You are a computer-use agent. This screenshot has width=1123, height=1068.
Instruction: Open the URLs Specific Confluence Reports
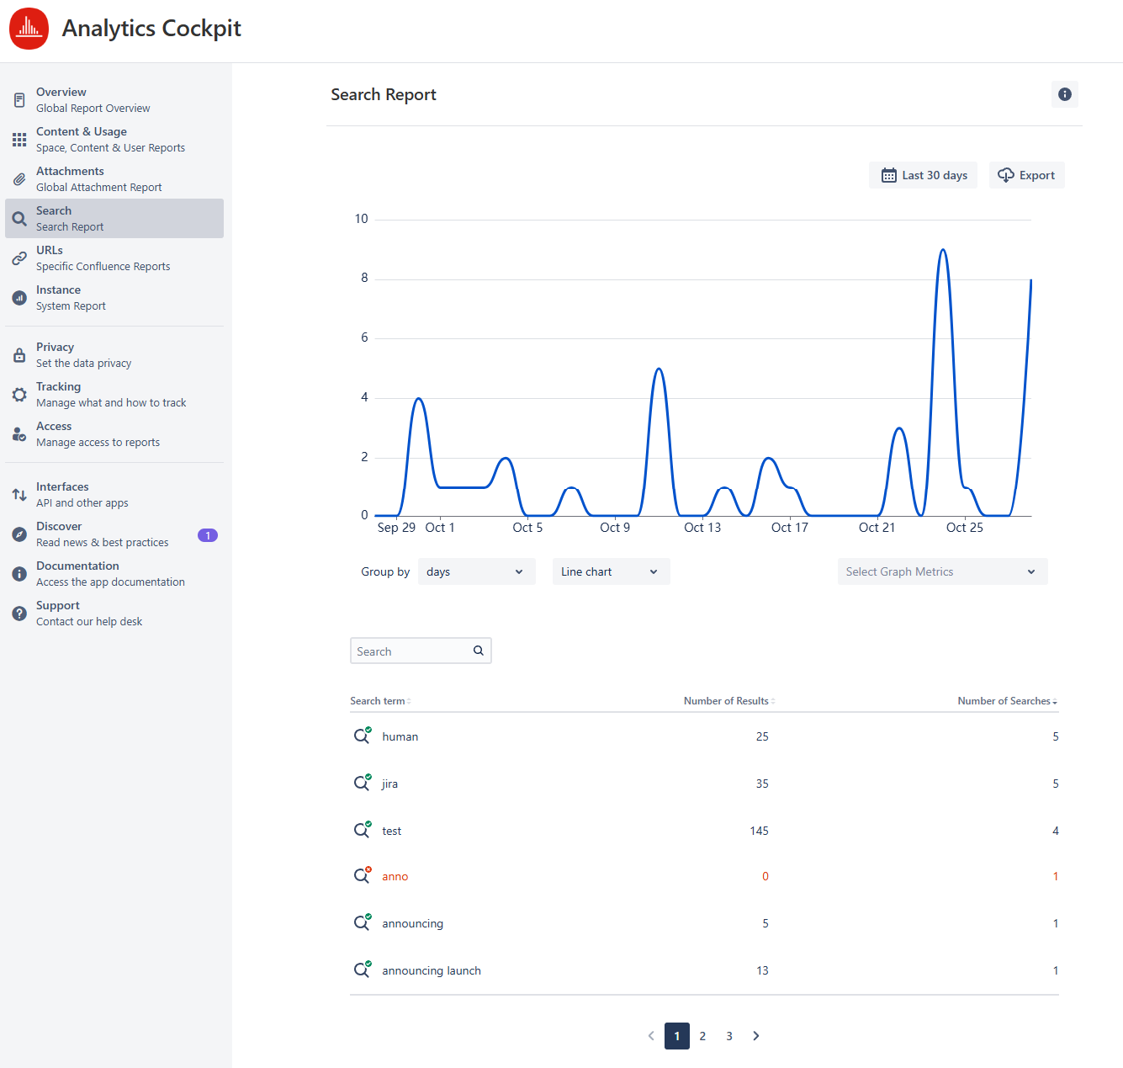pos(103,258)
